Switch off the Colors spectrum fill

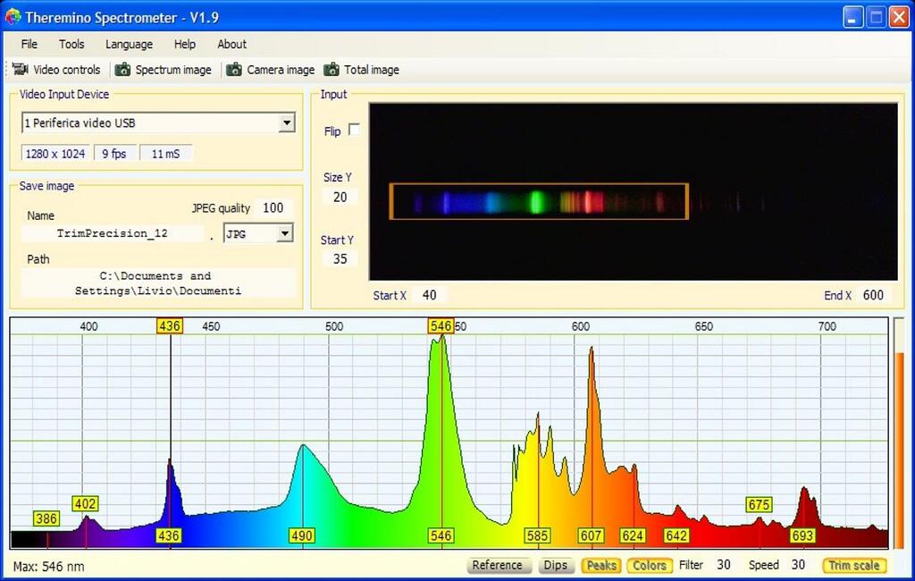point(649,565)
